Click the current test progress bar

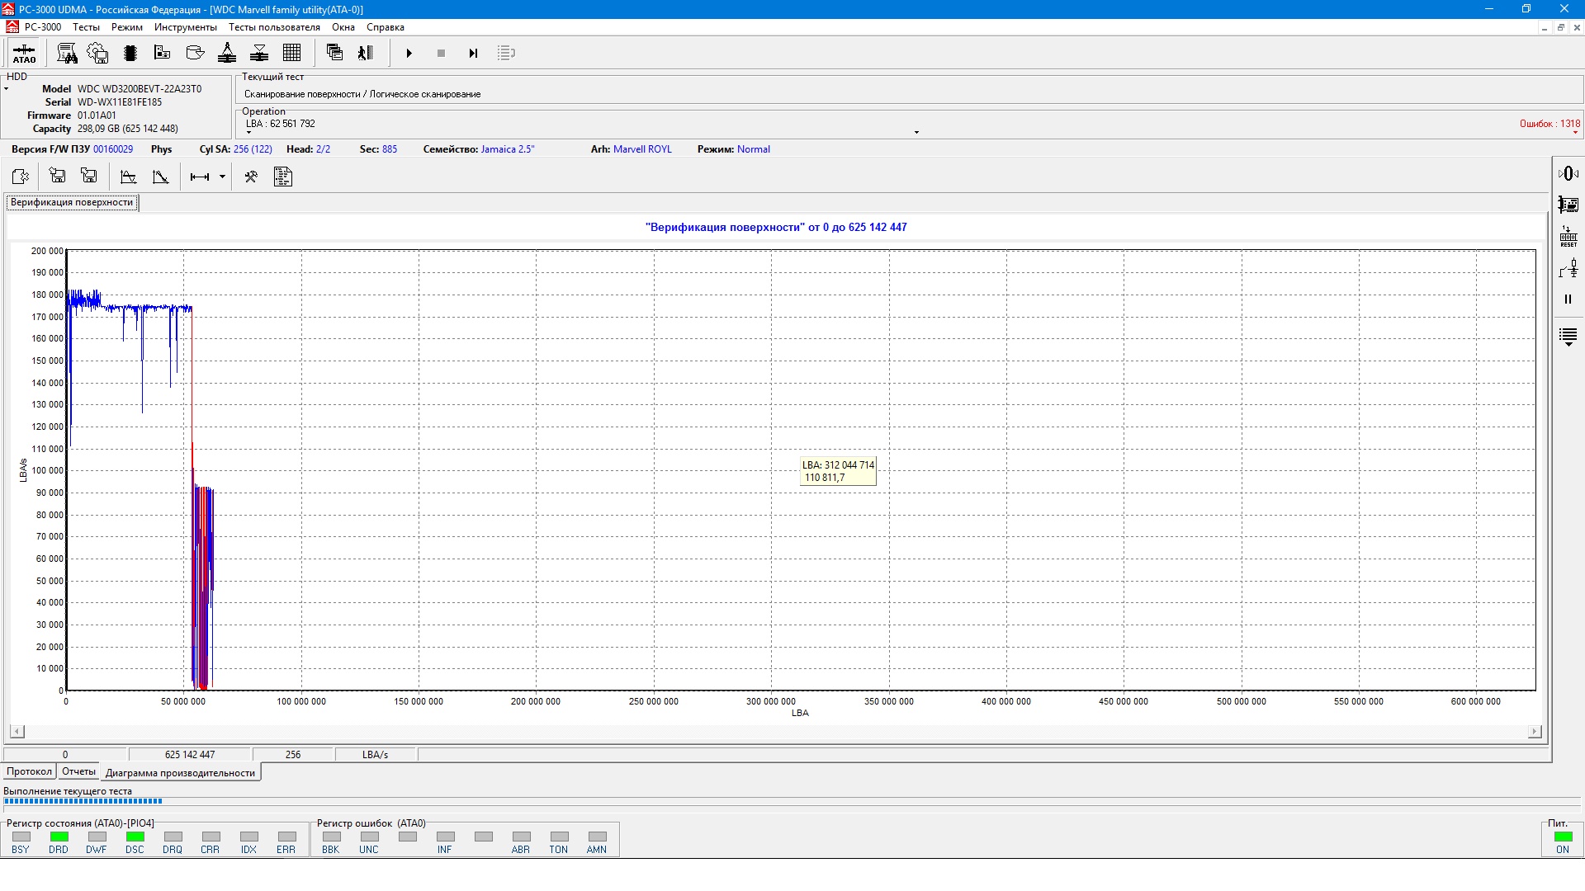coord(791,801)
